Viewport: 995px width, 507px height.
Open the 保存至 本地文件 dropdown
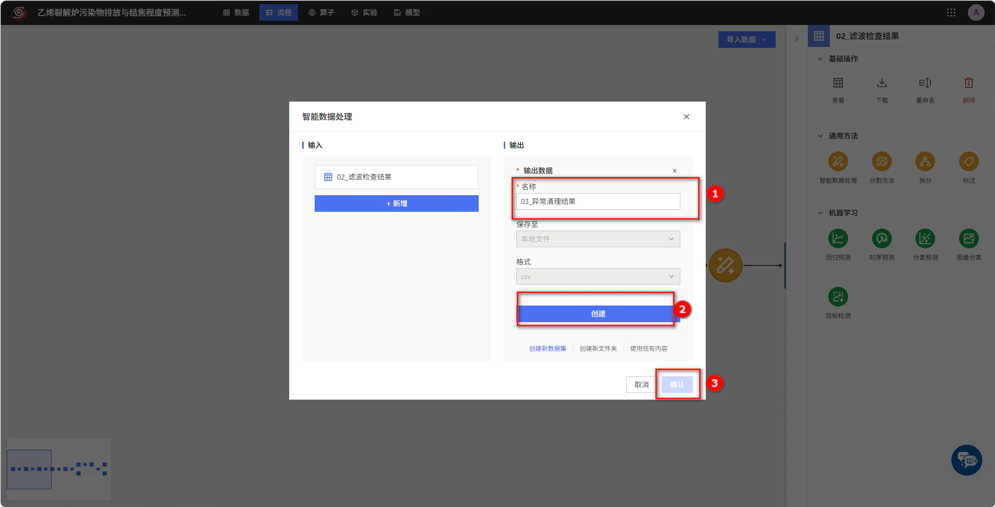click(x=598, y=239)
